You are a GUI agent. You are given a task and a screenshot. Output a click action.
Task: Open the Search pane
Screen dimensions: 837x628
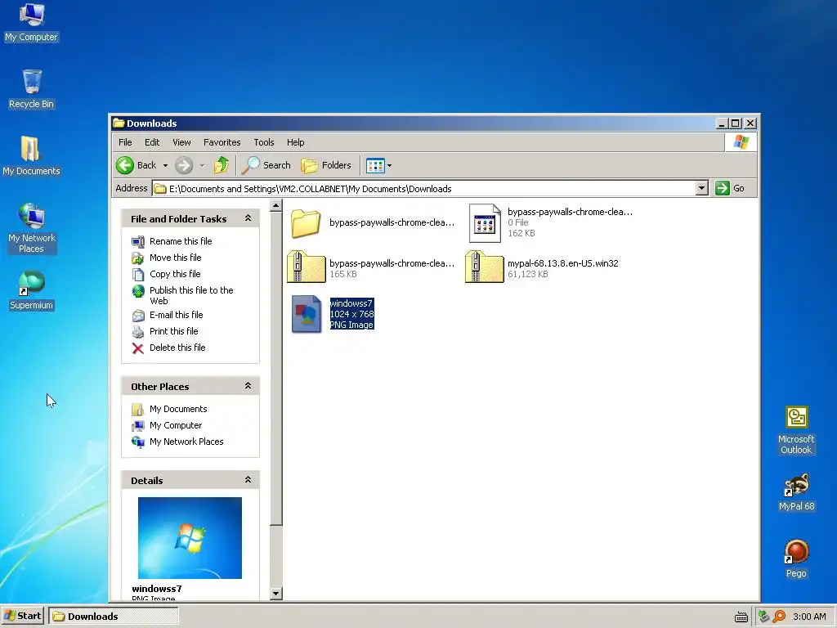tap(266, 165)
